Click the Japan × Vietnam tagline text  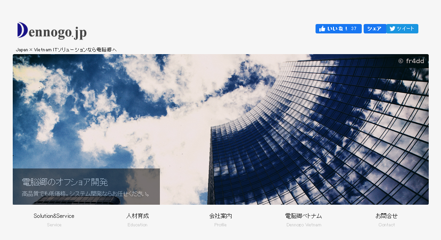[x=66, y=49]
